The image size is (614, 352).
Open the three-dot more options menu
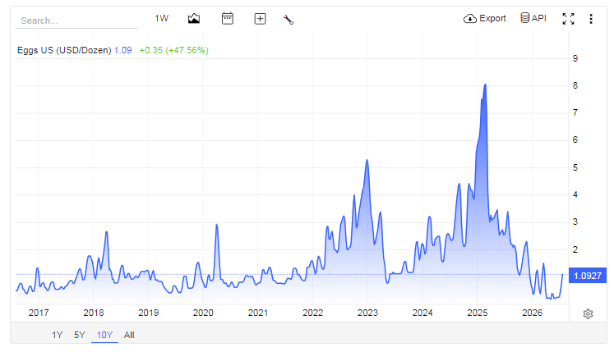[591, 19]
